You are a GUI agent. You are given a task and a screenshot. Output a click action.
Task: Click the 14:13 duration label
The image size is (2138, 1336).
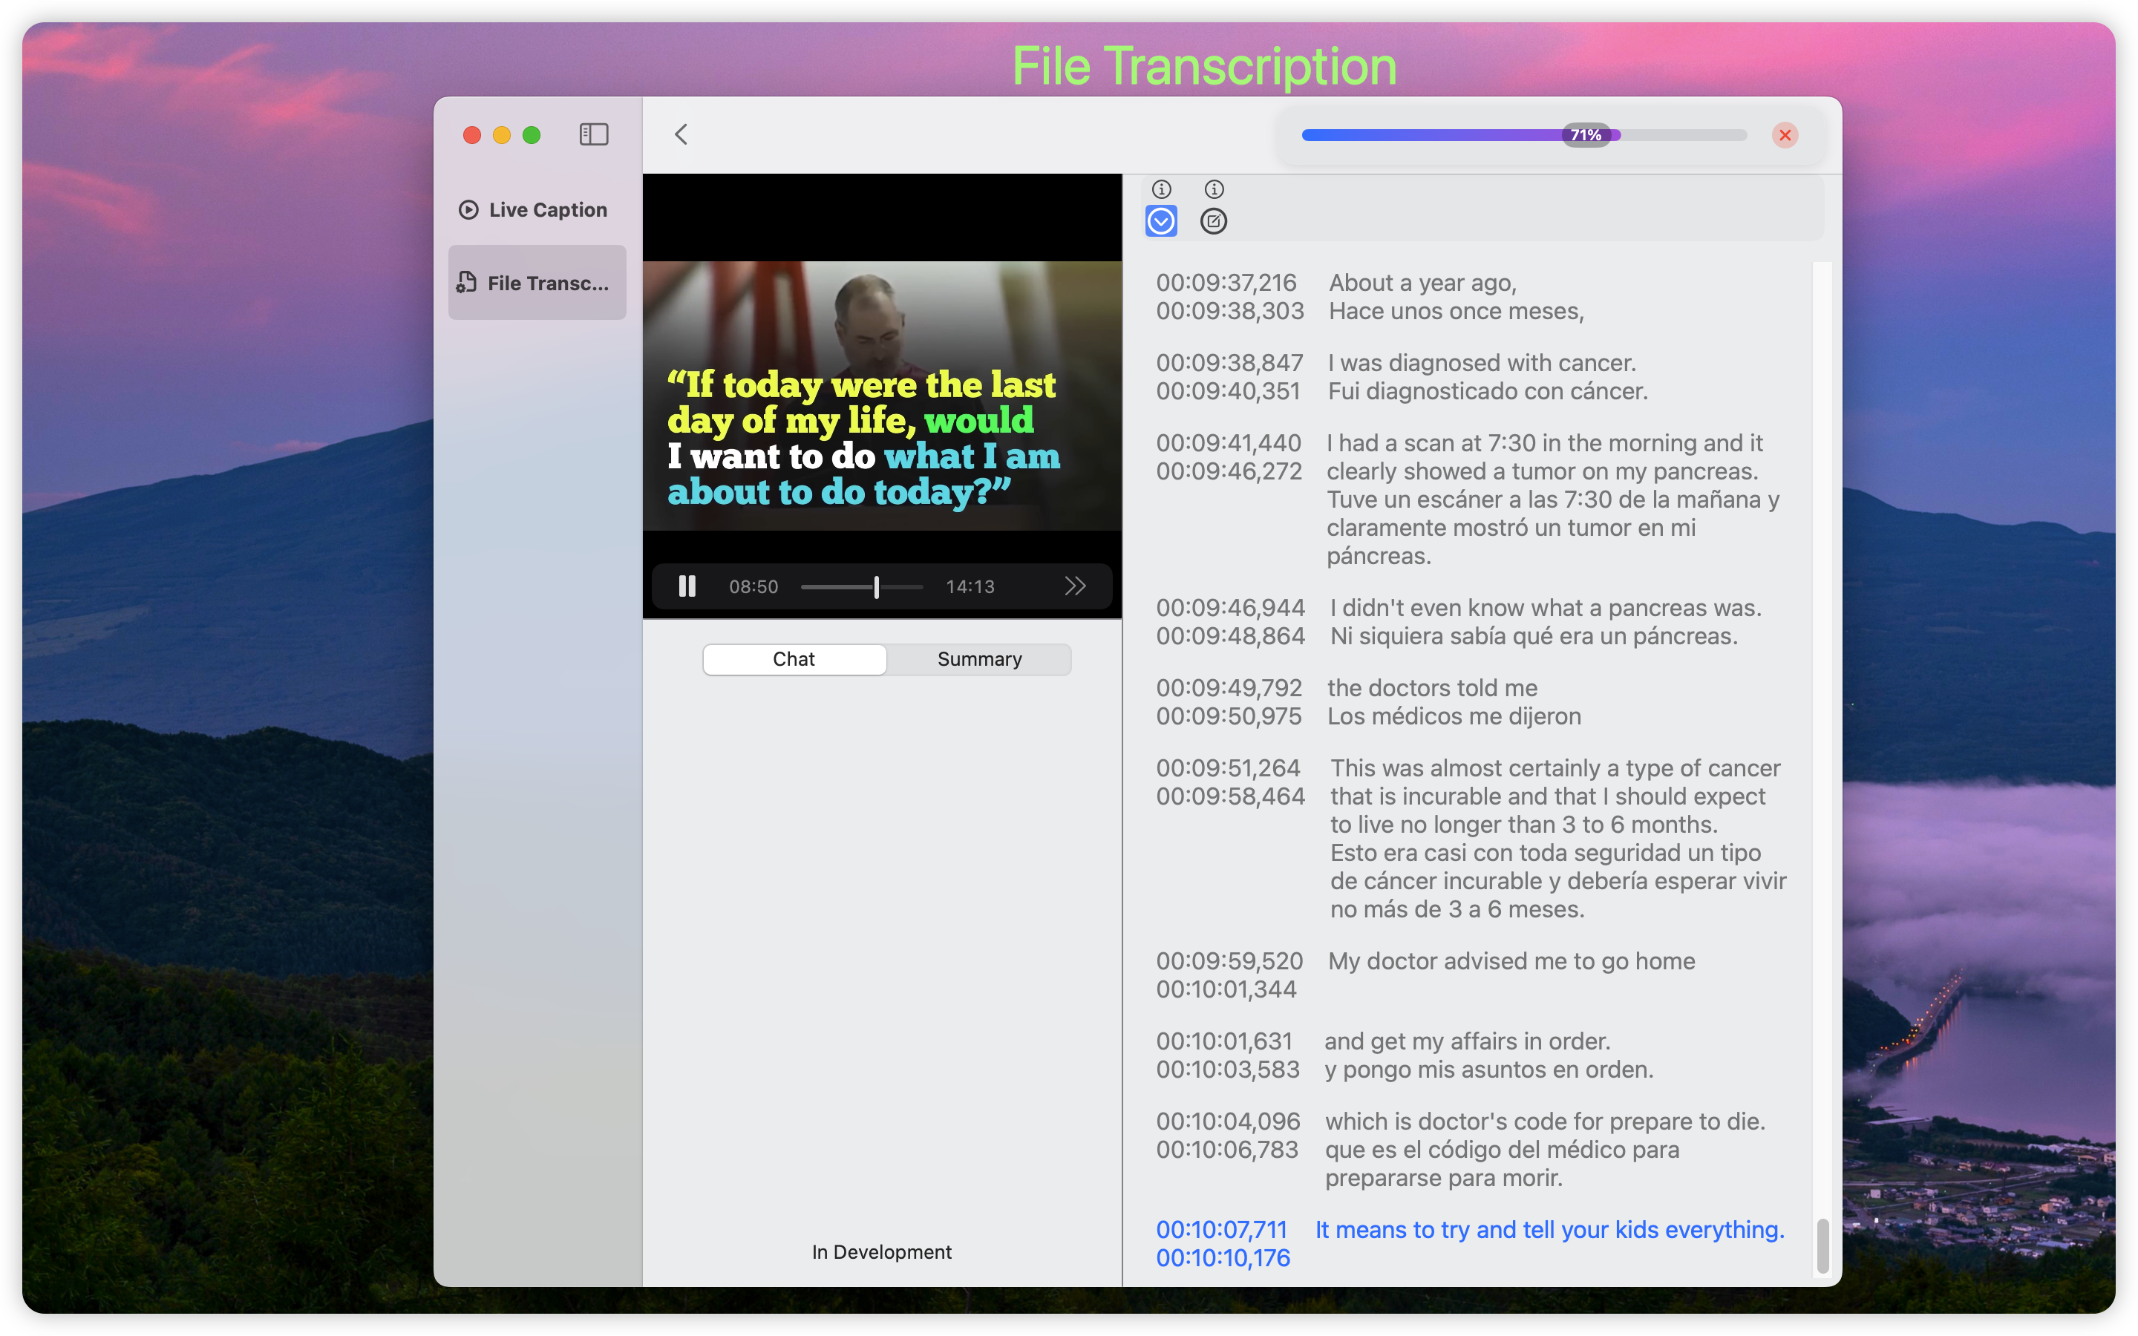pos(970,586)
